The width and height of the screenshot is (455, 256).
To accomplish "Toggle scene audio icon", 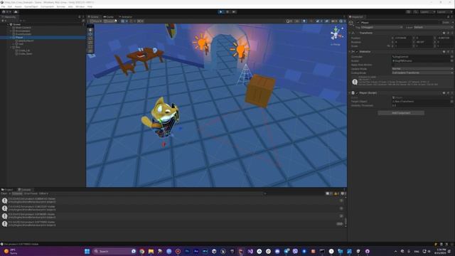I will (x=311, y=21).
